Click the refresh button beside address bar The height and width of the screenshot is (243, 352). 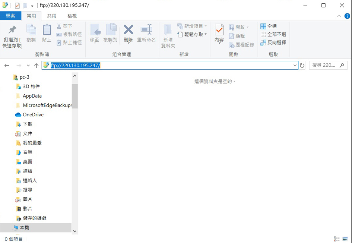point(302,65)
